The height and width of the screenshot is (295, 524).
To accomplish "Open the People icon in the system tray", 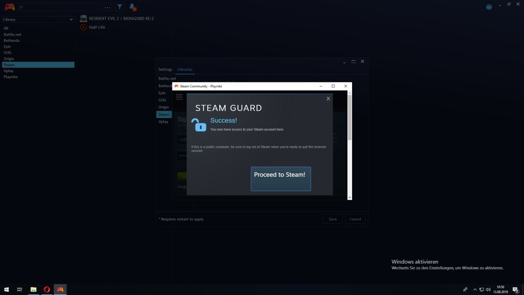I will point(465,289).
